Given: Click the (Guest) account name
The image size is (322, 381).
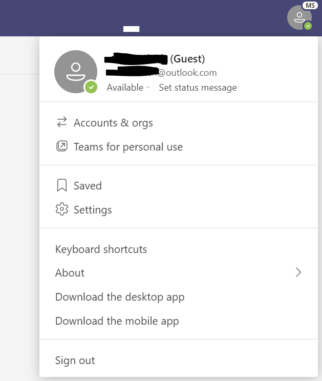Looking at the screenshot, I should point(155,59).
